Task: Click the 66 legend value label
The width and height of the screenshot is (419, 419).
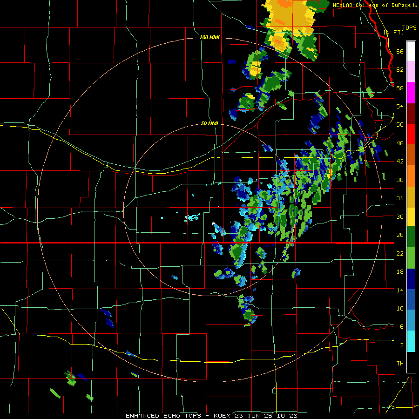Action: pyautogui.click(x=400, y=51)
